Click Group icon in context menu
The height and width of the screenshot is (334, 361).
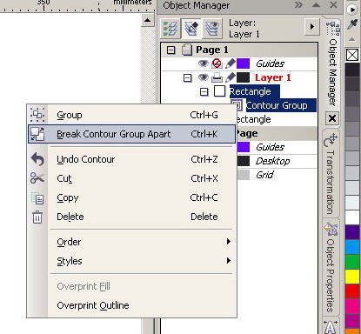(37, 115)
